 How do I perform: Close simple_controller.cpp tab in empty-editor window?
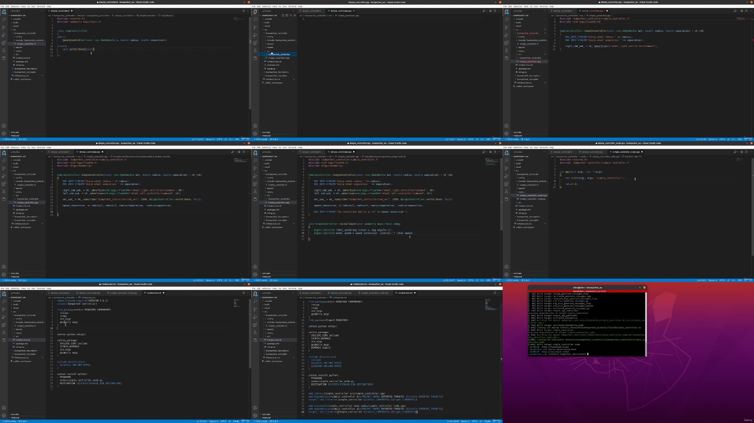(354, 11)
